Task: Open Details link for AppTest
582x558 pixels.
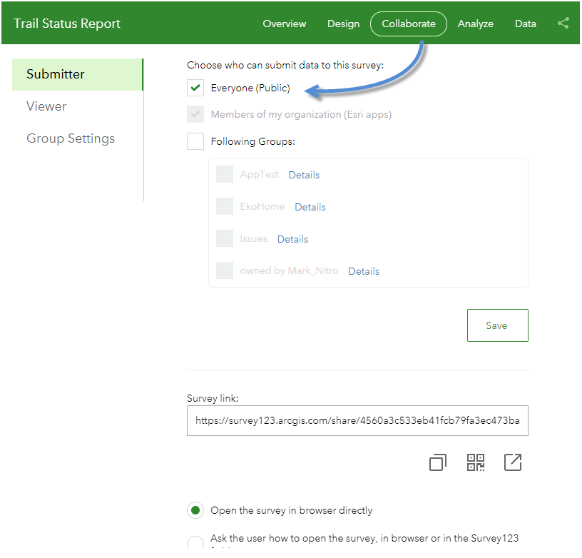Action: 304,175
